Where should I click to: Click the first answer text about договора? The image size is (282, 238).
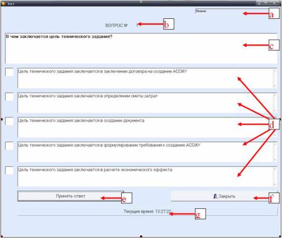102,71
